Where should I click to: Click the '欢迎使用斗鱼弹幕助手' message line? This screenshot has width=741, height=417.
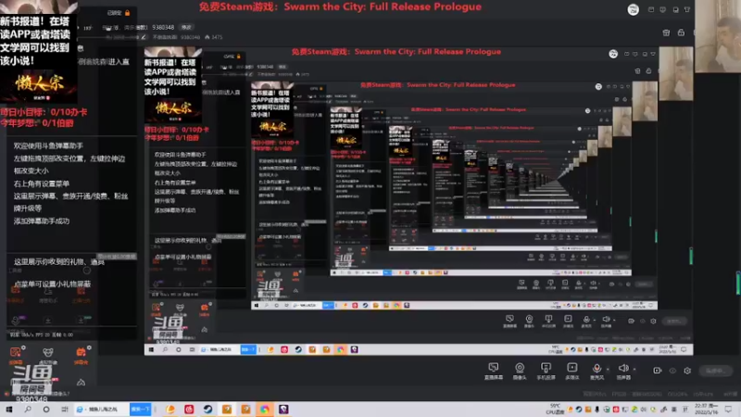pyautogui.click(x=48, y=145)
